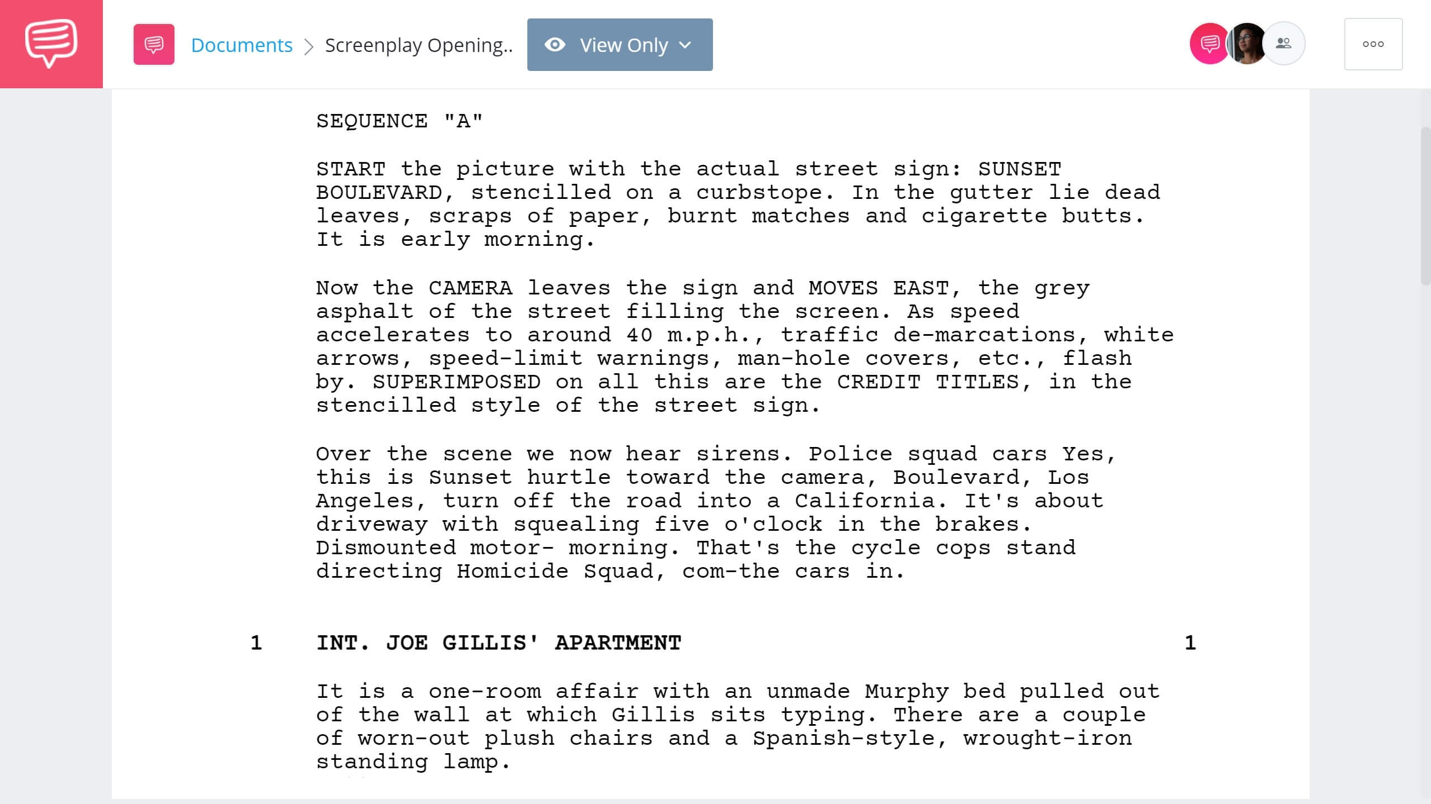1431x804 pixels.
Task: Click scene heading INT. JOE GILLIS' APARTMENT
Action: (499, 643)
